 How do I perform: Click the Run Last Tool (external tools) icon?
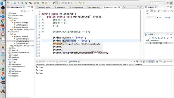30,3
